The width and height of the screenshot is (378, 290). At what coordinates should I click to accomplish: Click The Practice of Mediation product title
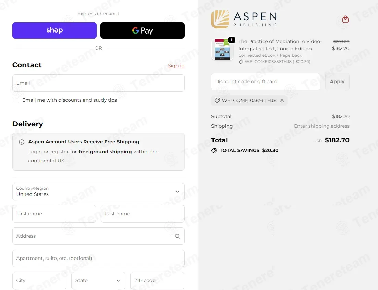280,45
